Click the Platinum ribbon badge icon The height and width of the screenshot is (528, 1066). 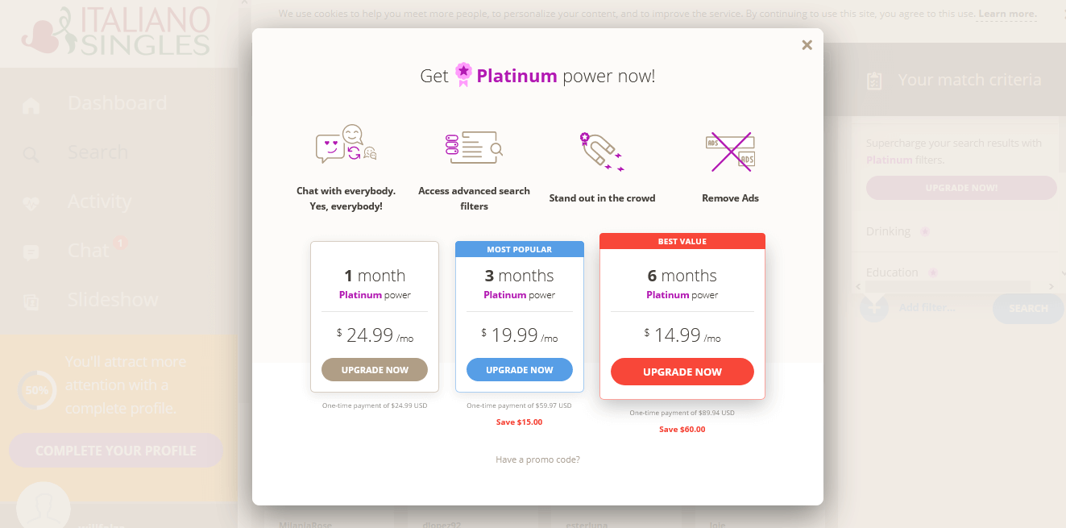[462, 75]
